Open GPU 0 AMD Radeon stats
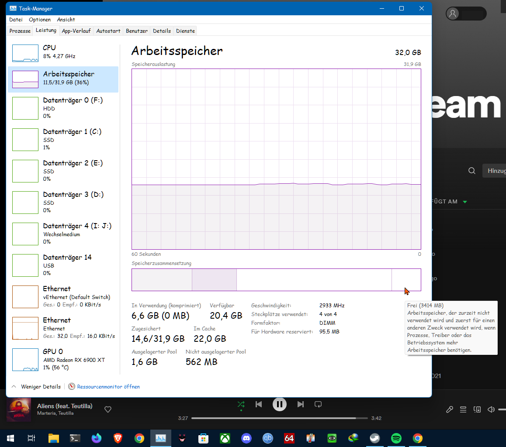 63,359
